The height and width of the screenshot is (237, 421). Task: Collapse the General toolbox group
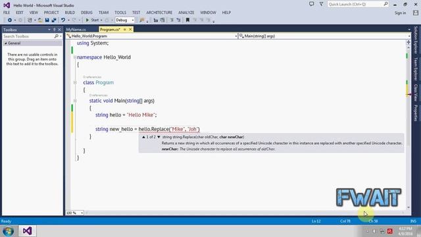click(x=6, y=43)
